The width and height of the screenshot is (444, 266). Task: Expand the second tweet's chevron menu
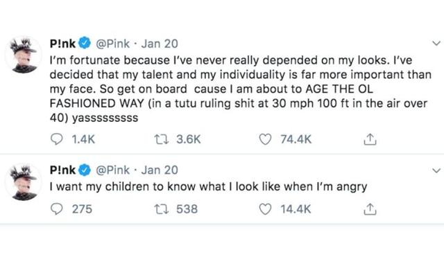click(436, 170)
